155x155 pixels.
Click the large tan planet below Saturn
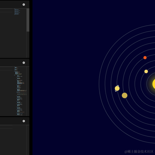click(125, 95)
